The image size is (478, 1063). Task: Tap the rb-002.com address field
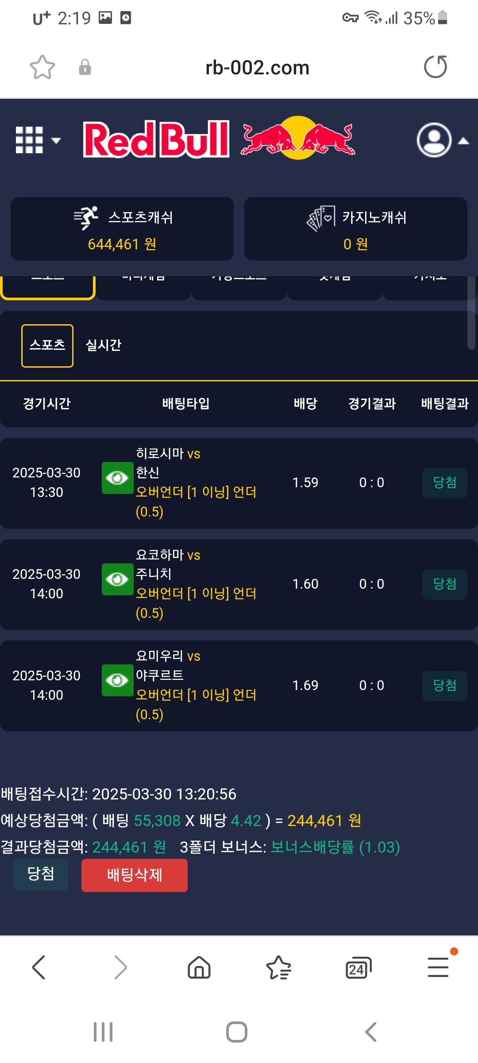257,68
